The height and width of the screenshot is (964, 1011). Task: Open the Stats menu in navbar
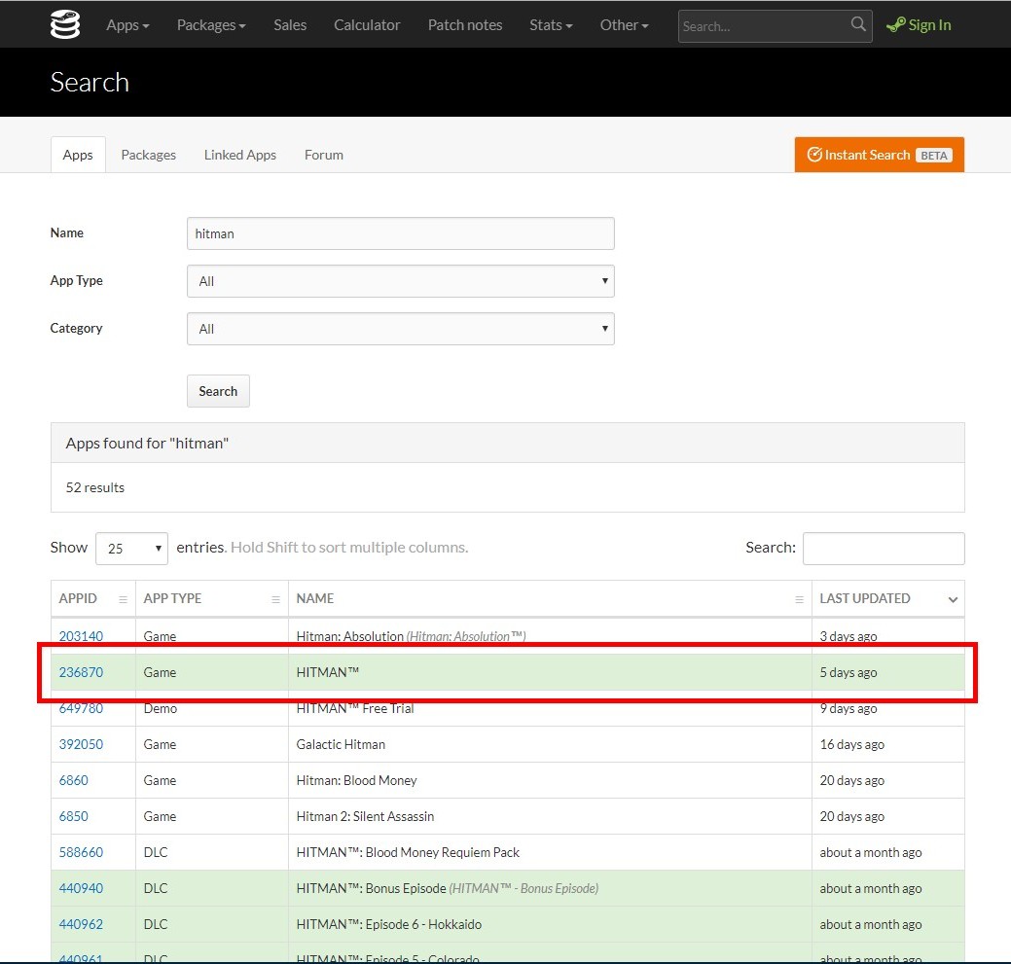point(551,25)
